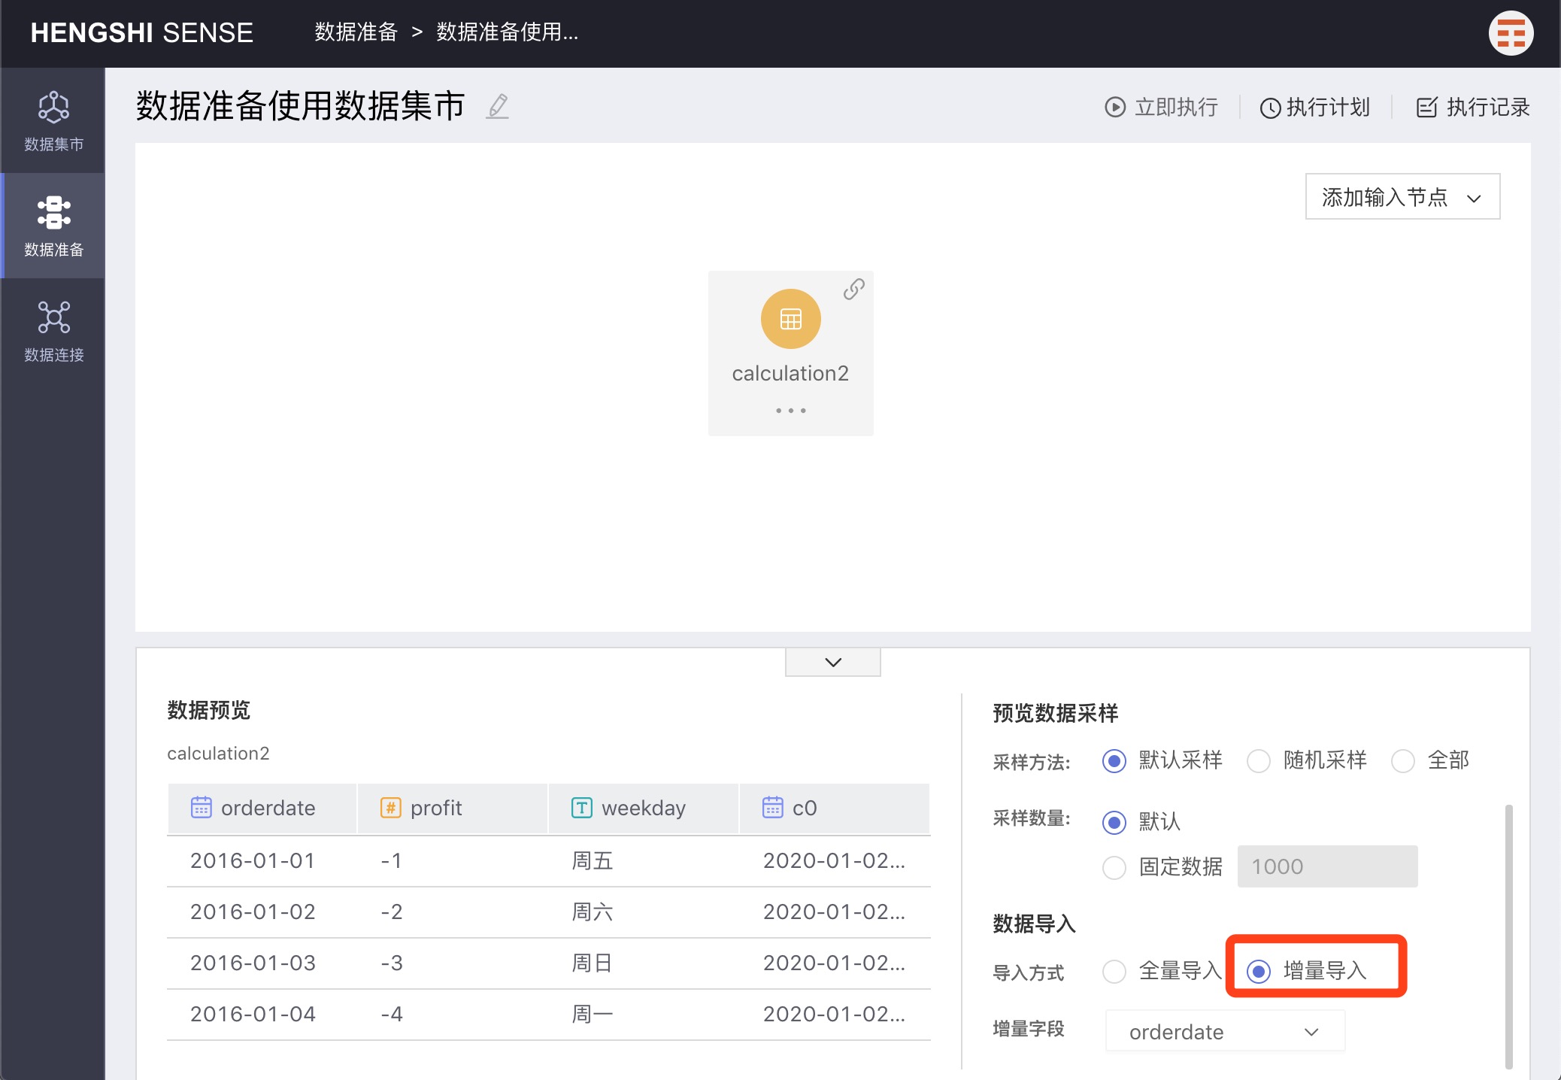The image size is (1561, 1080).
Task: Click the orderdate column header
Action: point(262,808)
